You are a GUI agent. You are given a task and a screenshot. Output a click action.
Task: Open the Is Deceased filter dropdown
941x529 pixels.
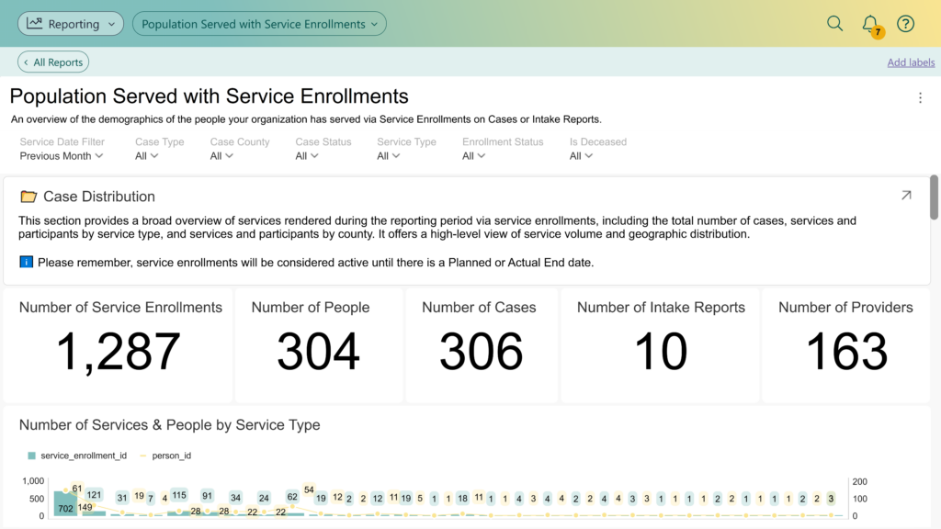click(x=582, y=156)
